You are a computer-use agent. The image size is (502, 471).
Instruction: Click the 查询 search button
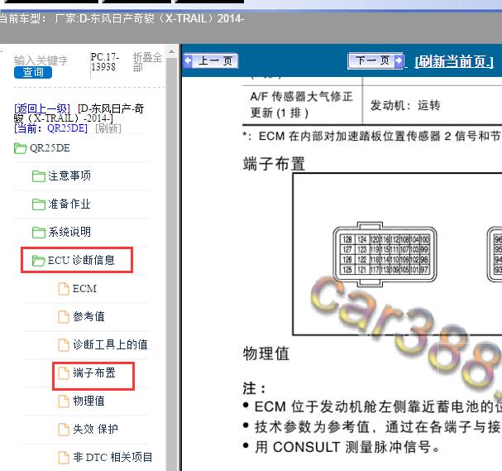[33, 72]
